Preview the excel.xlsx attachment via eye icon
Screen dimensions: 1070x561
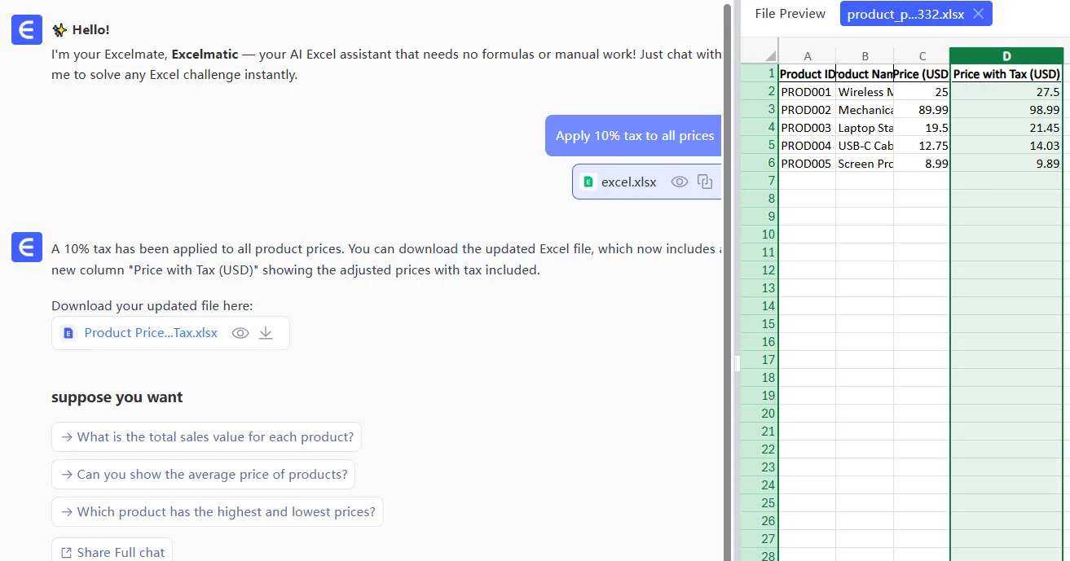click(x=679, y=182)
